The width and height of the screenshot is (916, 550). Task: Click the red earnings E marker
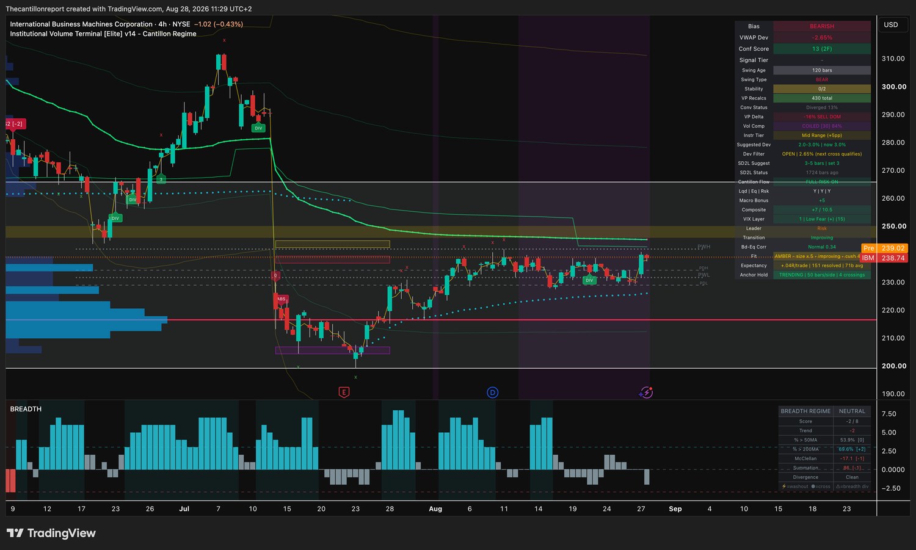pyautogui.click(x=344, y=393)
